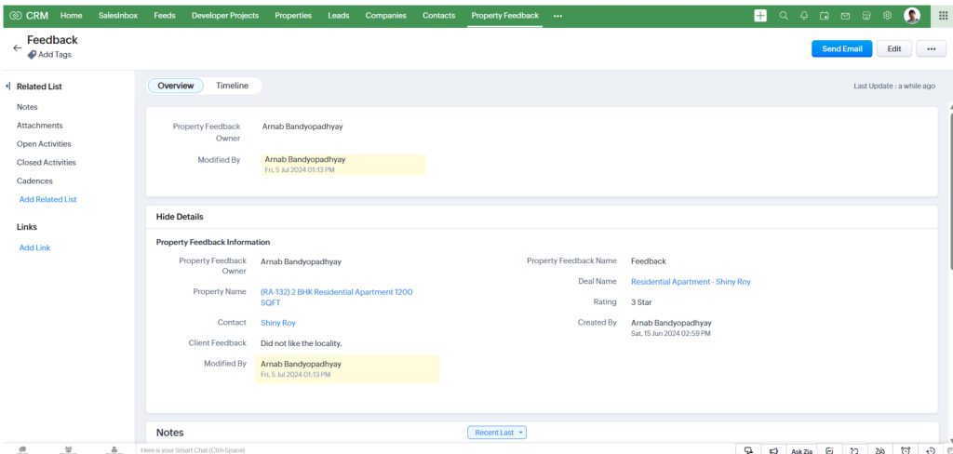The image size is (953, 454).
Task: Open the Shiny Roy contact link
Action: pos(278,323)
